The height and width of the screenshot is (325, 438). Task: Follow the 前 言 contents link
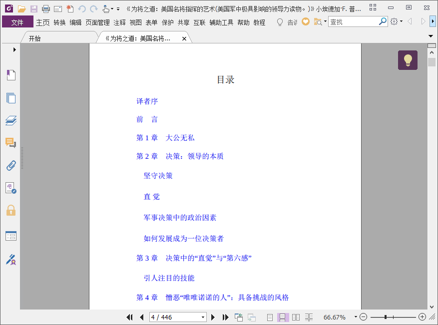click(147, 119)
